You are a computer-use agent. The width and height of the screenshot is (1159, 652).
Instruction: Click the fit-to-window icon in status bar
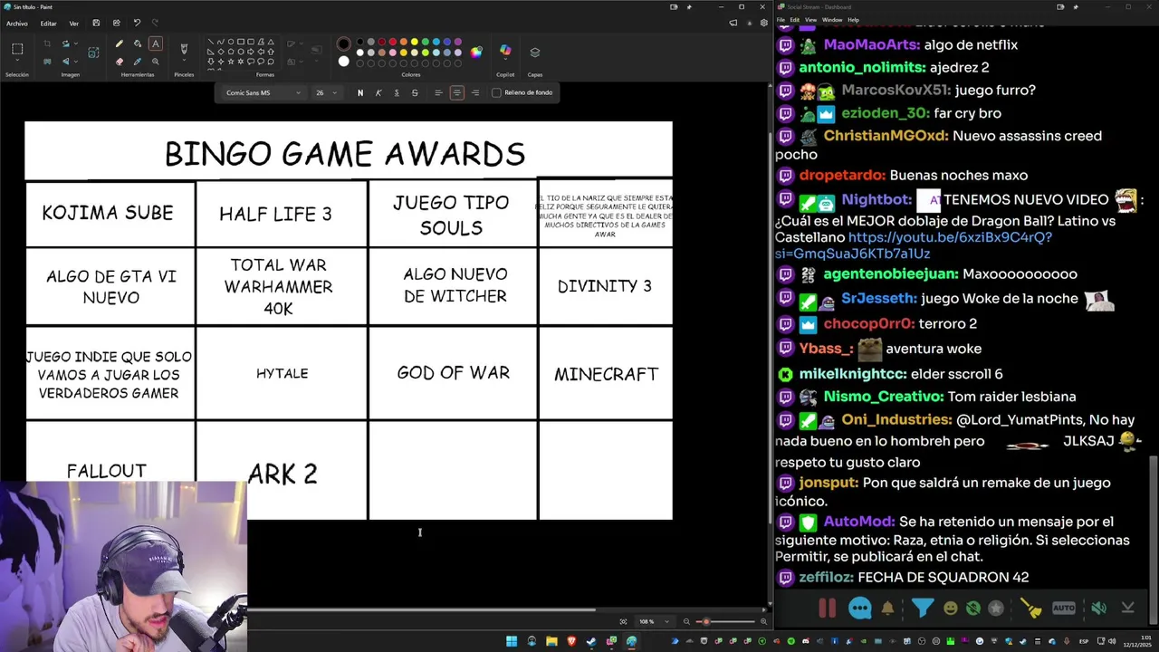pos(623,621)
